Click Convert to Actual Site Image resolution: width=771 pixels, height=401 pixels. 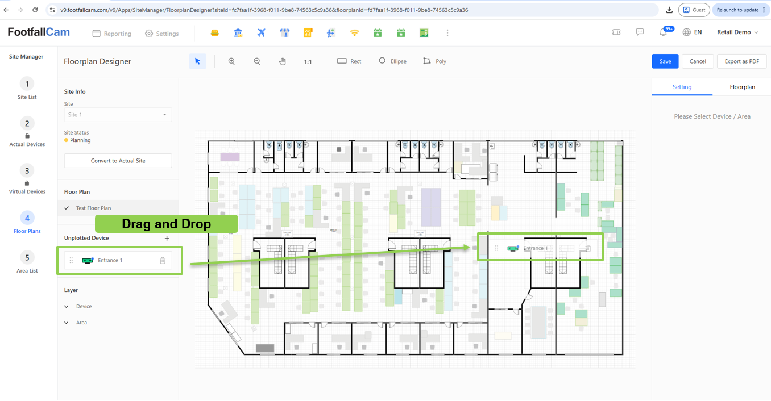[x=118, y=161]
